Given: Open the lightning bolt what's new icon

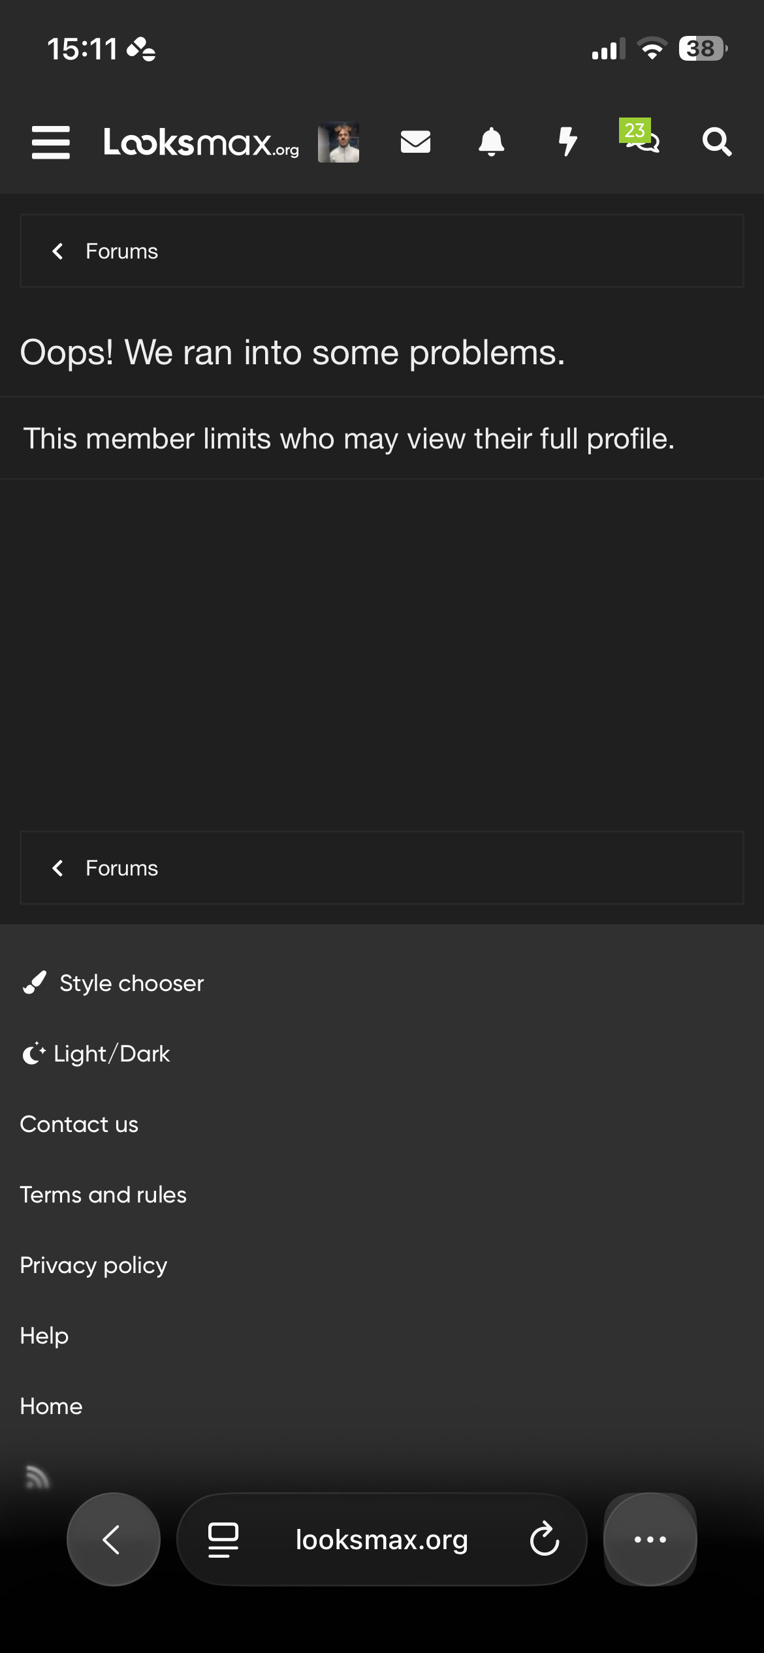Looking at the screenshot, I should click(567, 142).
